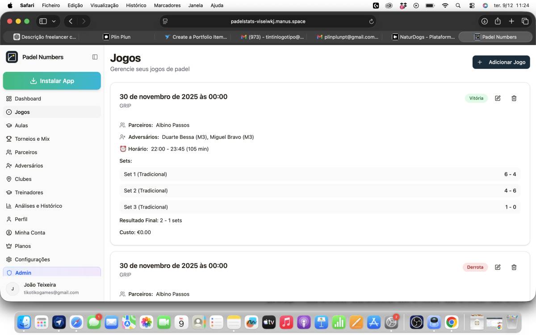Navigate to Clubes in the sidebar
The image size is (536, 335).
[x=52, y=179]
